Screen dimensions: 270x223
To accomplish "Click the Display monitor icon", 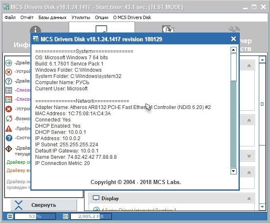I will [96, 198].
